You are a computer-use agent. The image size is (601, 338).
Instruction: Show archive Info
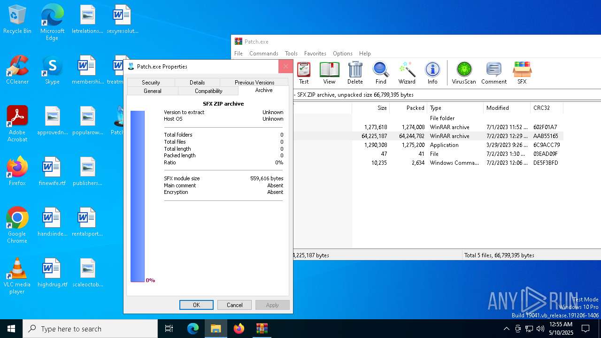pyautogui.click(x=432, y=73)
